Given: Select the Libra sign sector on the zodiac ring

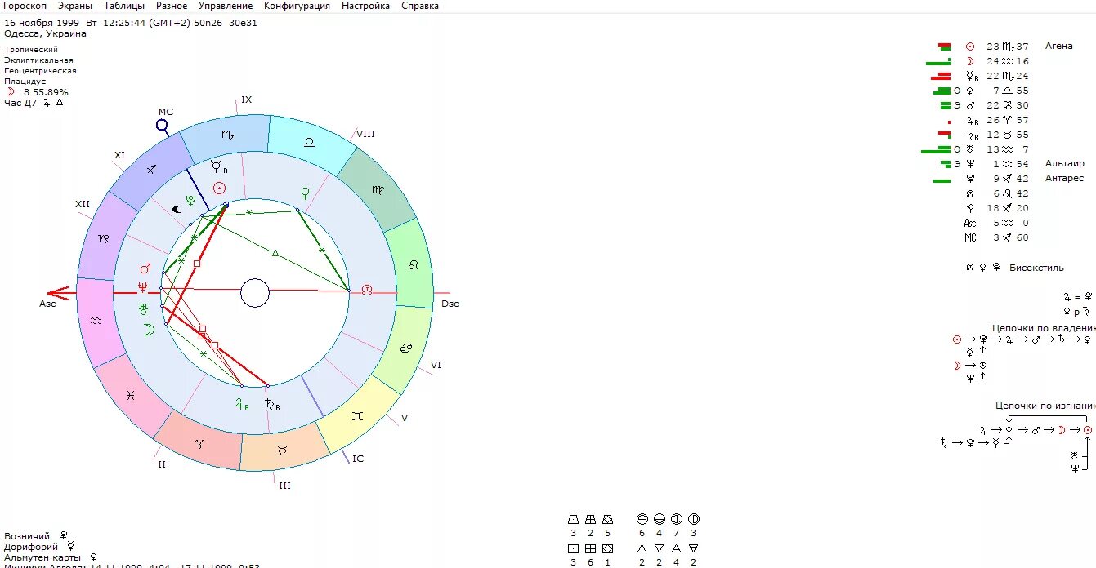Looking at the screenshot, I should pyautogui.click(x=309, y=143).
